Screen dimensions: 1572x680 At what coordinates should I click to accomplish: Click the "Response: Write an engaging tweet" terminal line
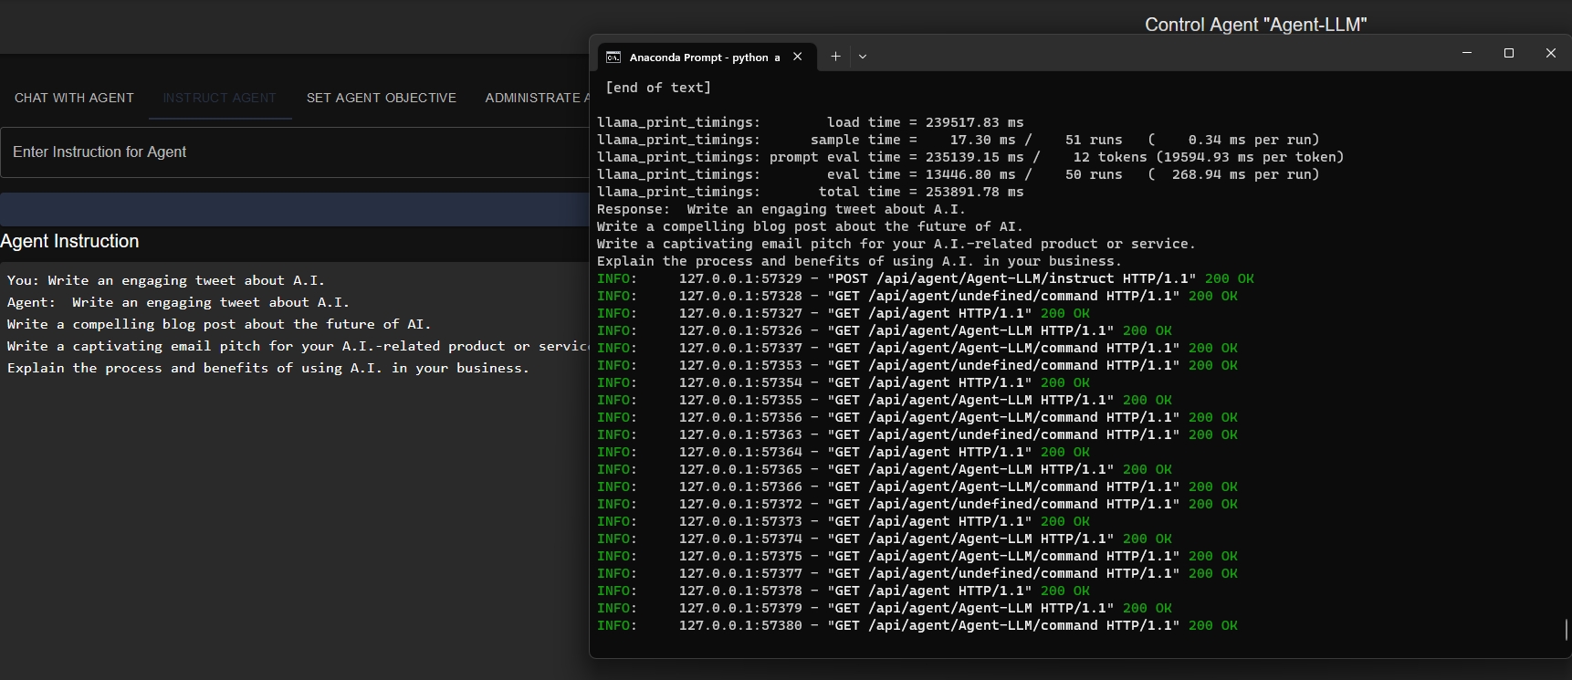(x=781, y=209)
